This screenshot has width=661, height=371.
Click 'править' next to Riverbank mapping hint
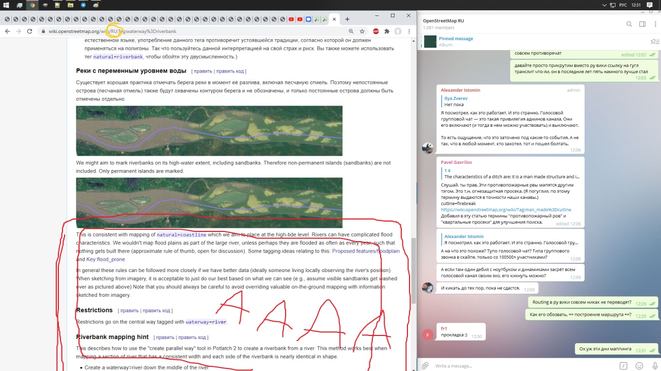point(165,338)
